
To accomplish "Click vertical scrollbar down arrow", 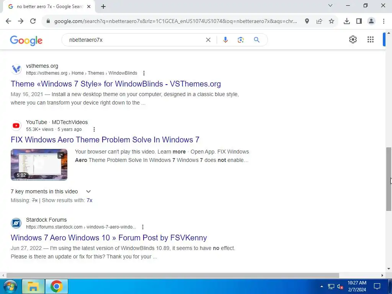I will [x=389, y=269].
